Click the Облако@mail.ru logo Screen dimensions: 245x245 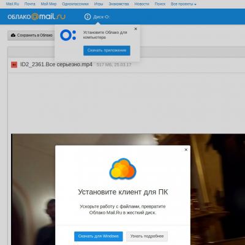tap(36, 17)
